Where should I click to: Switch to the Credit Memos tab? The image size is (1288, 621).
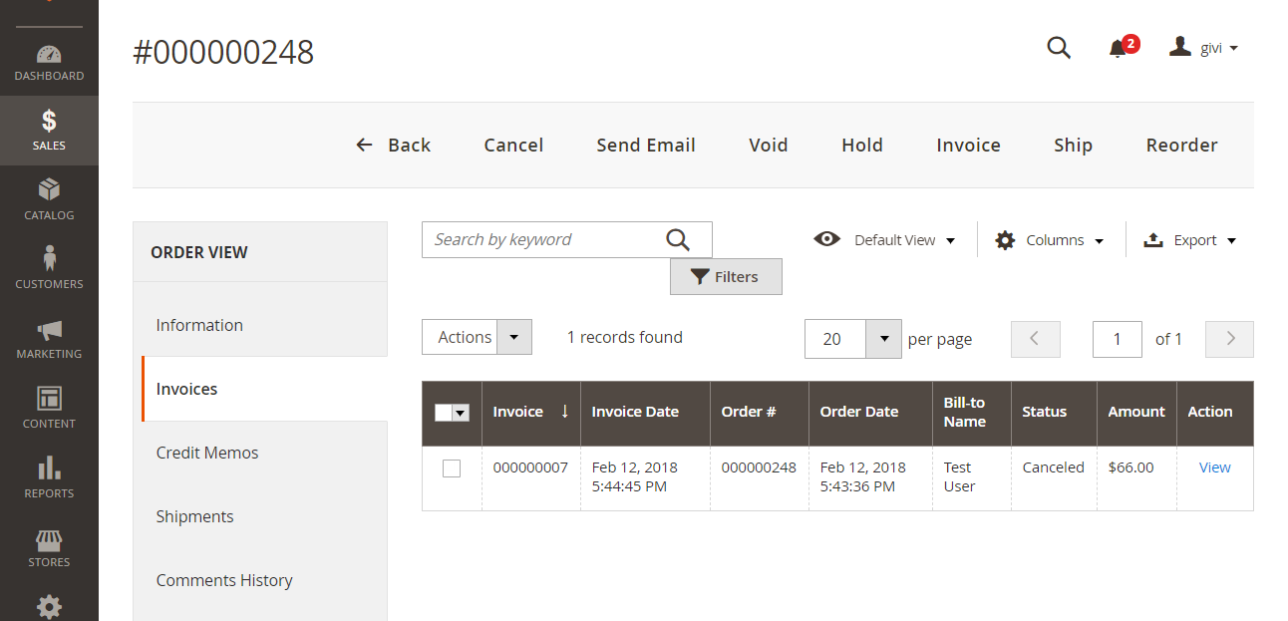(x=260, y=453)
